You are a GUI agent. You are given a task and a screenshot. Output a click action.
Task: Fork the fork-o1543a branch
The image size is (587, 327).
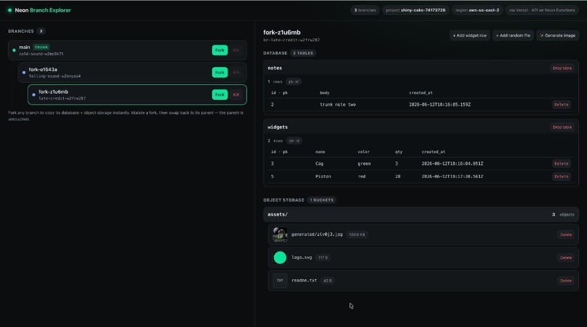[220, 72]
